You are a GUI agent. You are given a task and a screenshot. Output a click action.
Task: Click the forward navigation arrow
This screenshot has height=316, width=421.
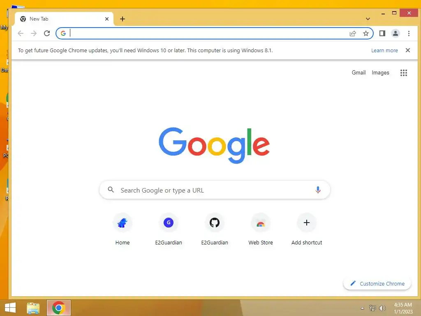(x=34, y=33)
